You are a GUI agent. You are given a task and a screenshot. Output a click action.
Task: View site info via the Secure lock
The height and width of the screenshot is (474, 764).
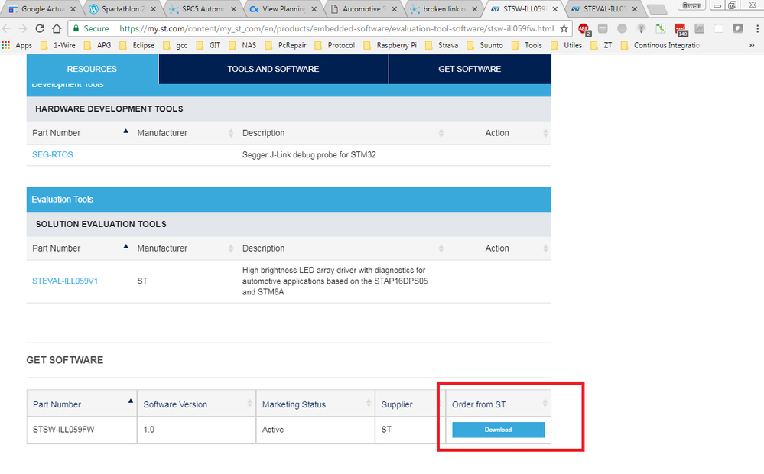91,28
